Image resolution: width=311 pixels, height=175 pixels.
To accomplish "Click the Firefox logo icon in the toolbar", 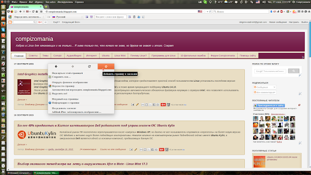I will 12,12.
